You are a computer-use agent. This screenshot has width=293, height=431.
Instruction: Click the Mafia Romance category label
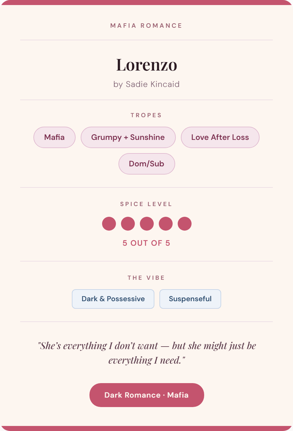click(146, 26)
